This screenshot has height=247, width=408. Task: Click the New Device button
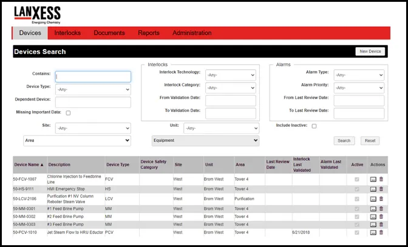pos(370,52)
